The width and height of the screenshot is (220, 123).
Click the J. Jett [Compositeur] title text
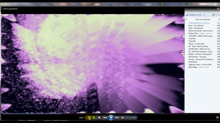click(x=10, y=9)
